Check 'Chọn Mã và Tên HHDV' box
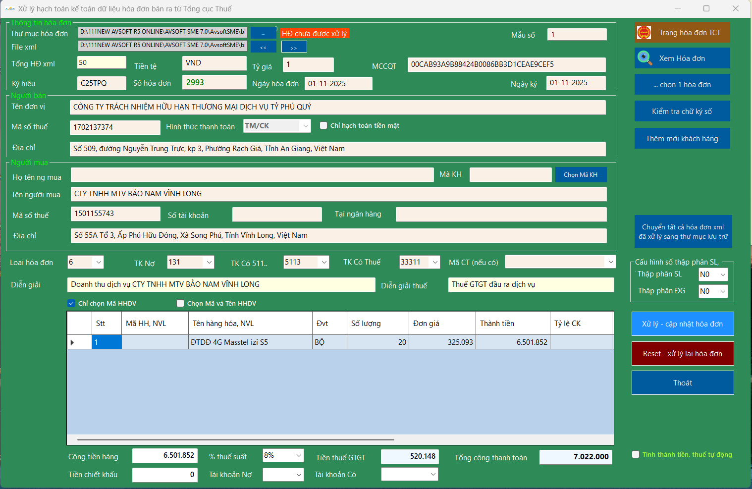Viewport: 752px width, 489px height. point(180,303)
